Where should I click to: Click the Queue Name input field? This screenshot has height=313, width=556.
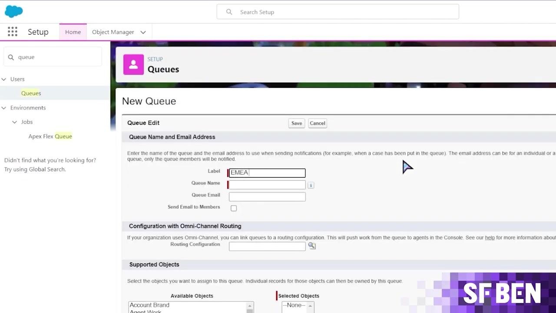267,185
